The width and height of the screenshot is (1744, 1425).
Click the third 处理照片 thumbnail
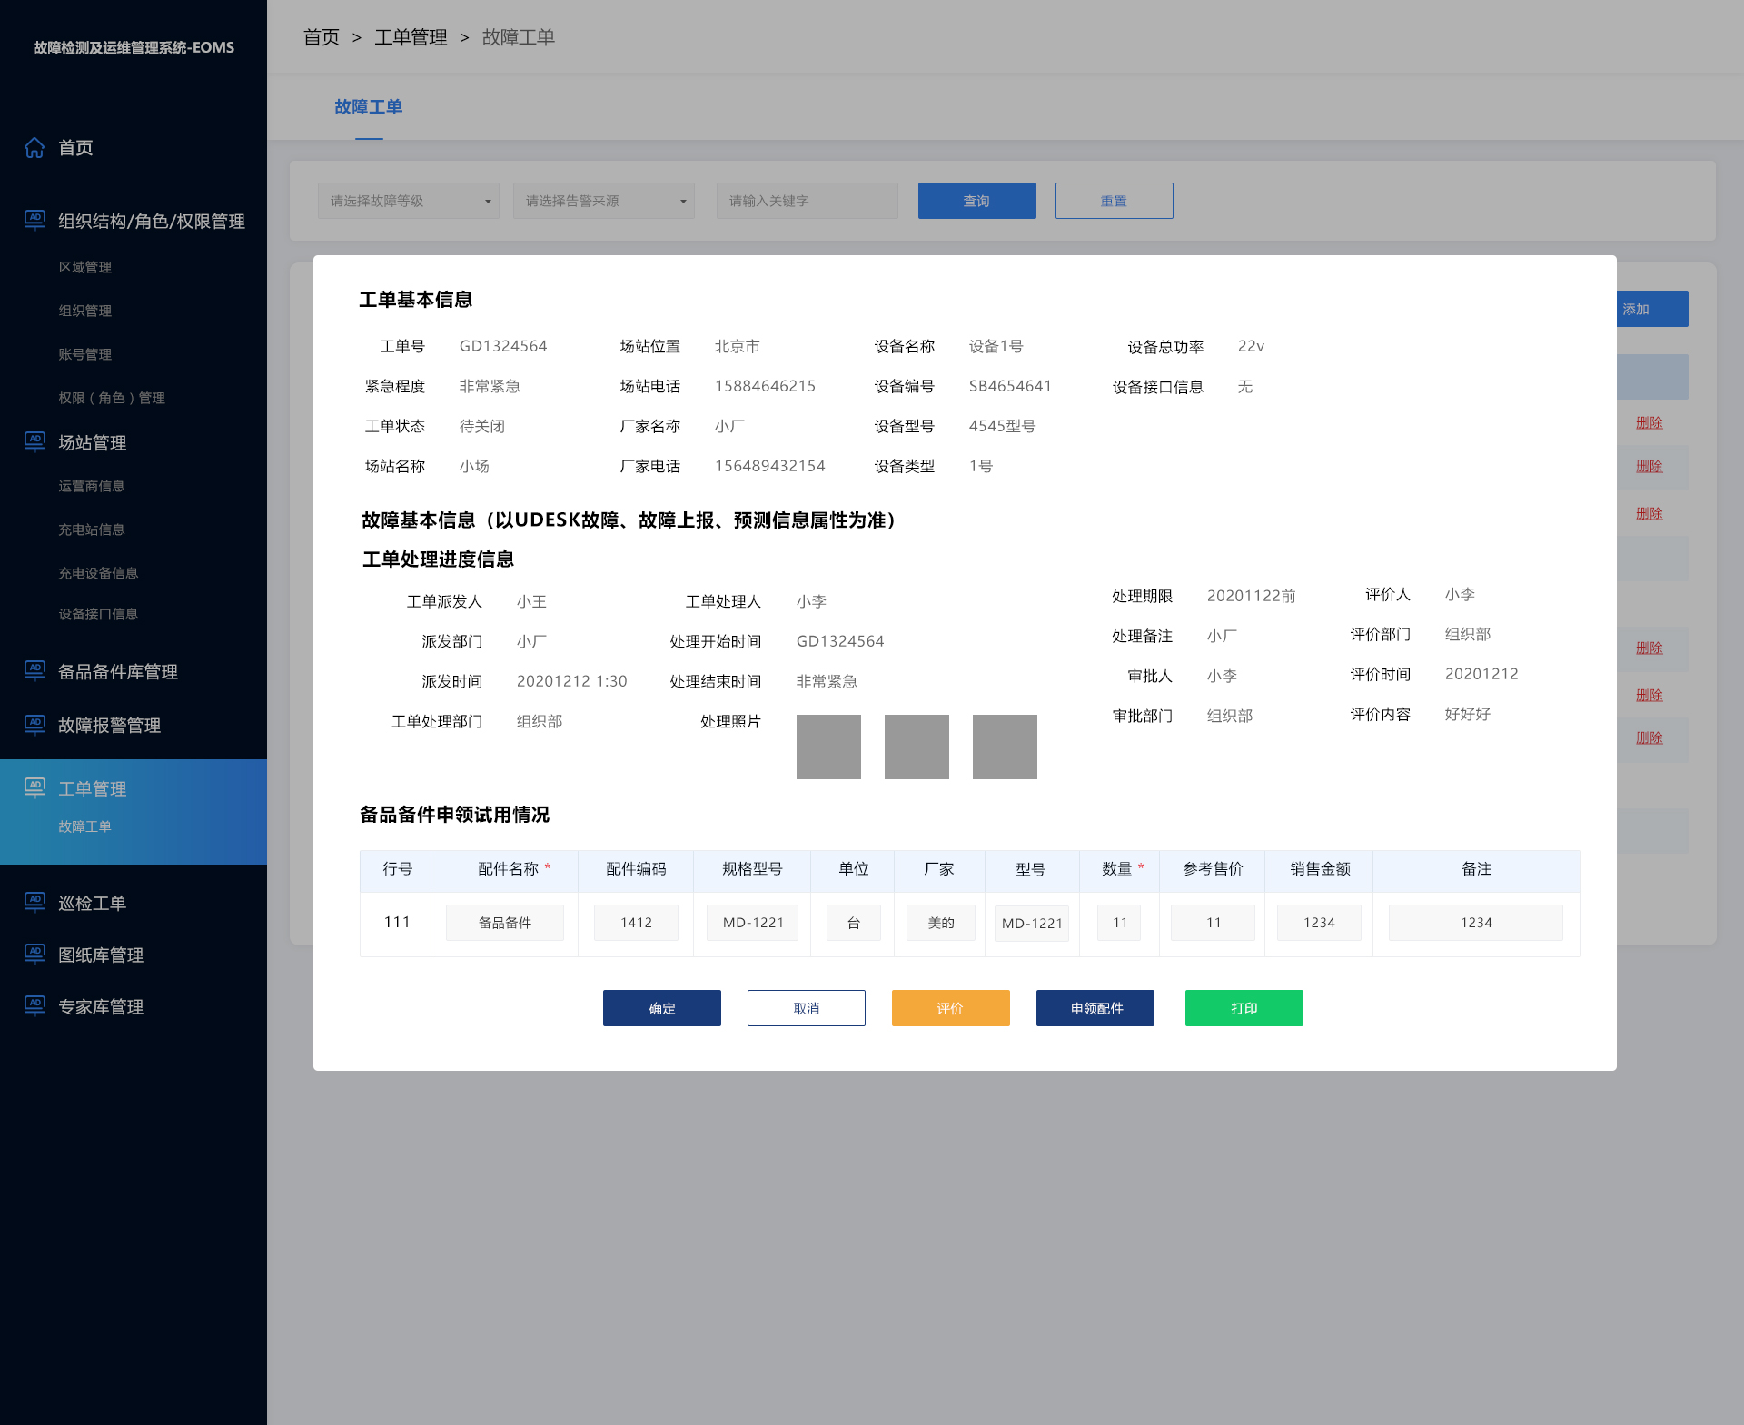[1005, 747]
